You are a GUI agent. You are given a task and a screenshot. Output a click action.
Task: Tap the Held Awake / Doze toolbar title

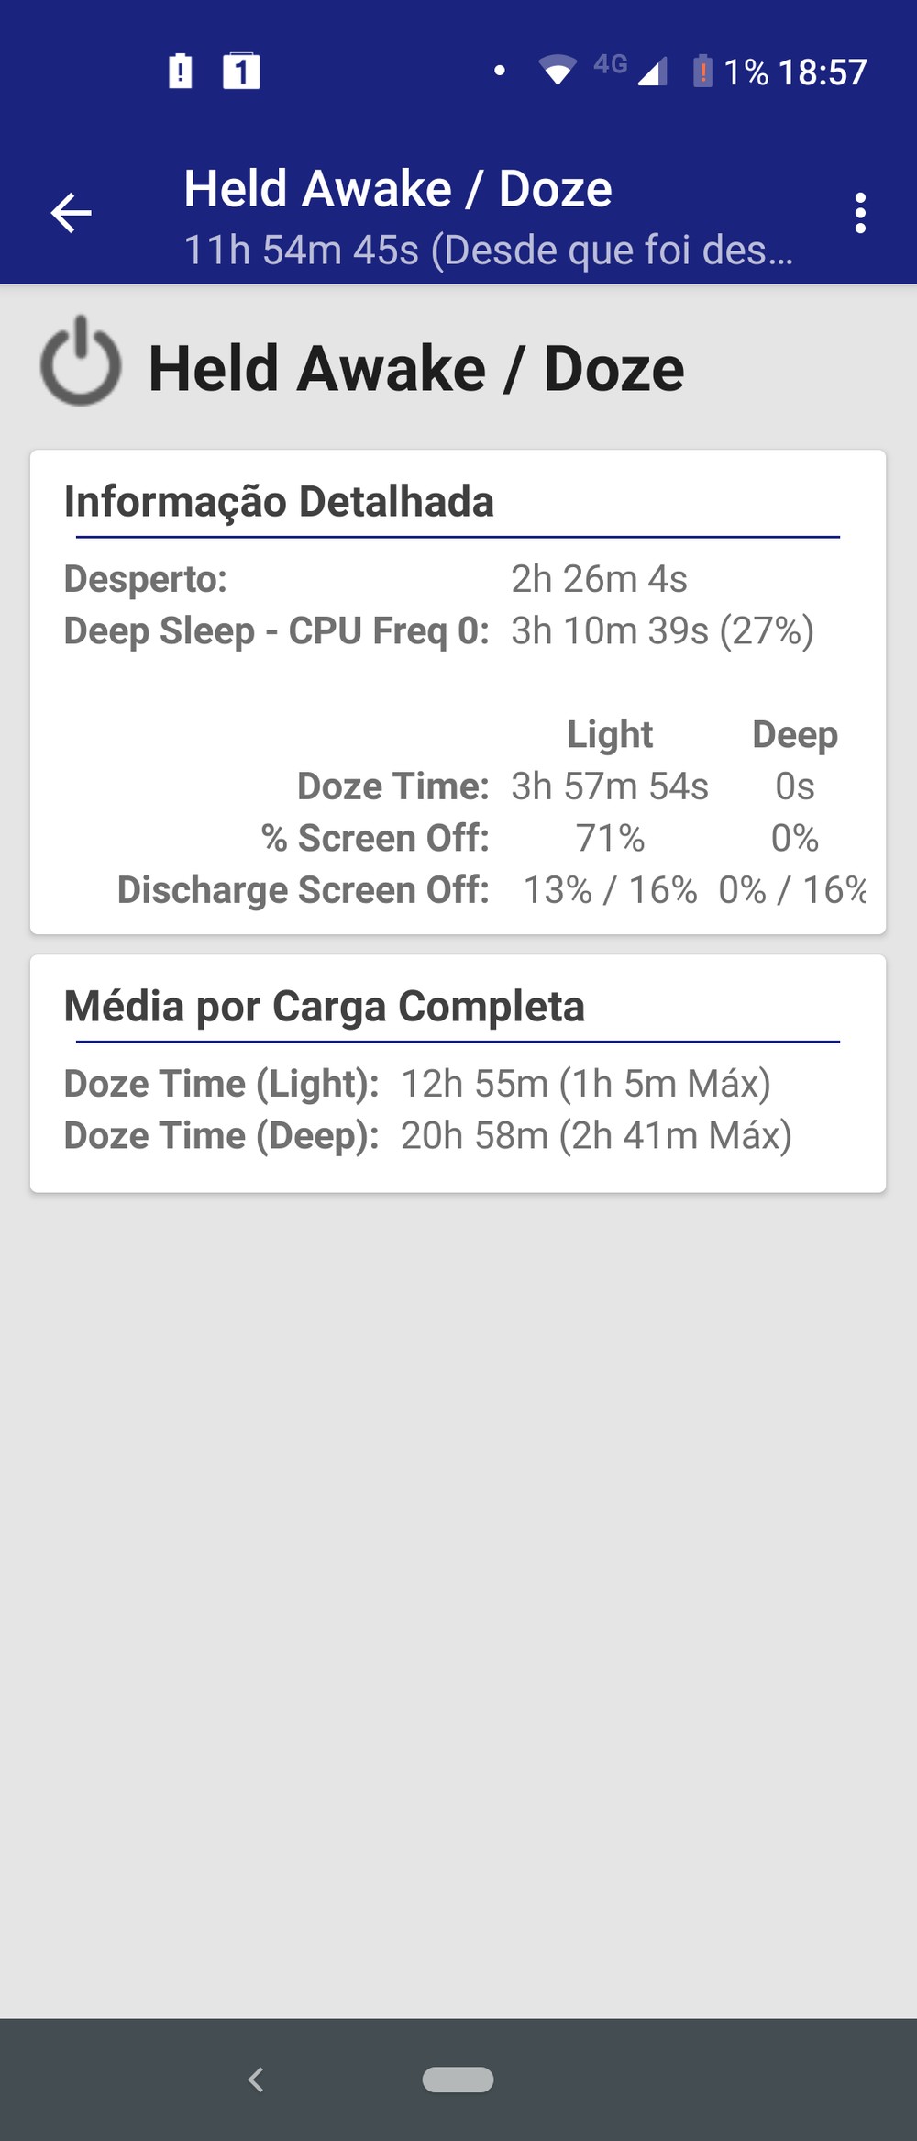tap(398, 189)
